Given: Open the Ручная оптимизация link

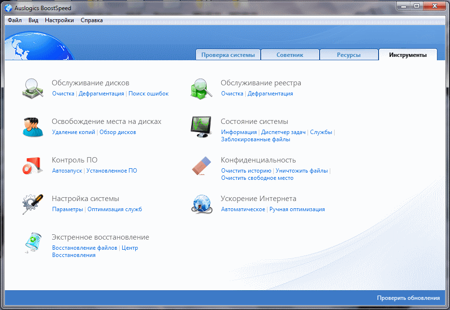Looking at the screenshot, I should pos(297,209).
